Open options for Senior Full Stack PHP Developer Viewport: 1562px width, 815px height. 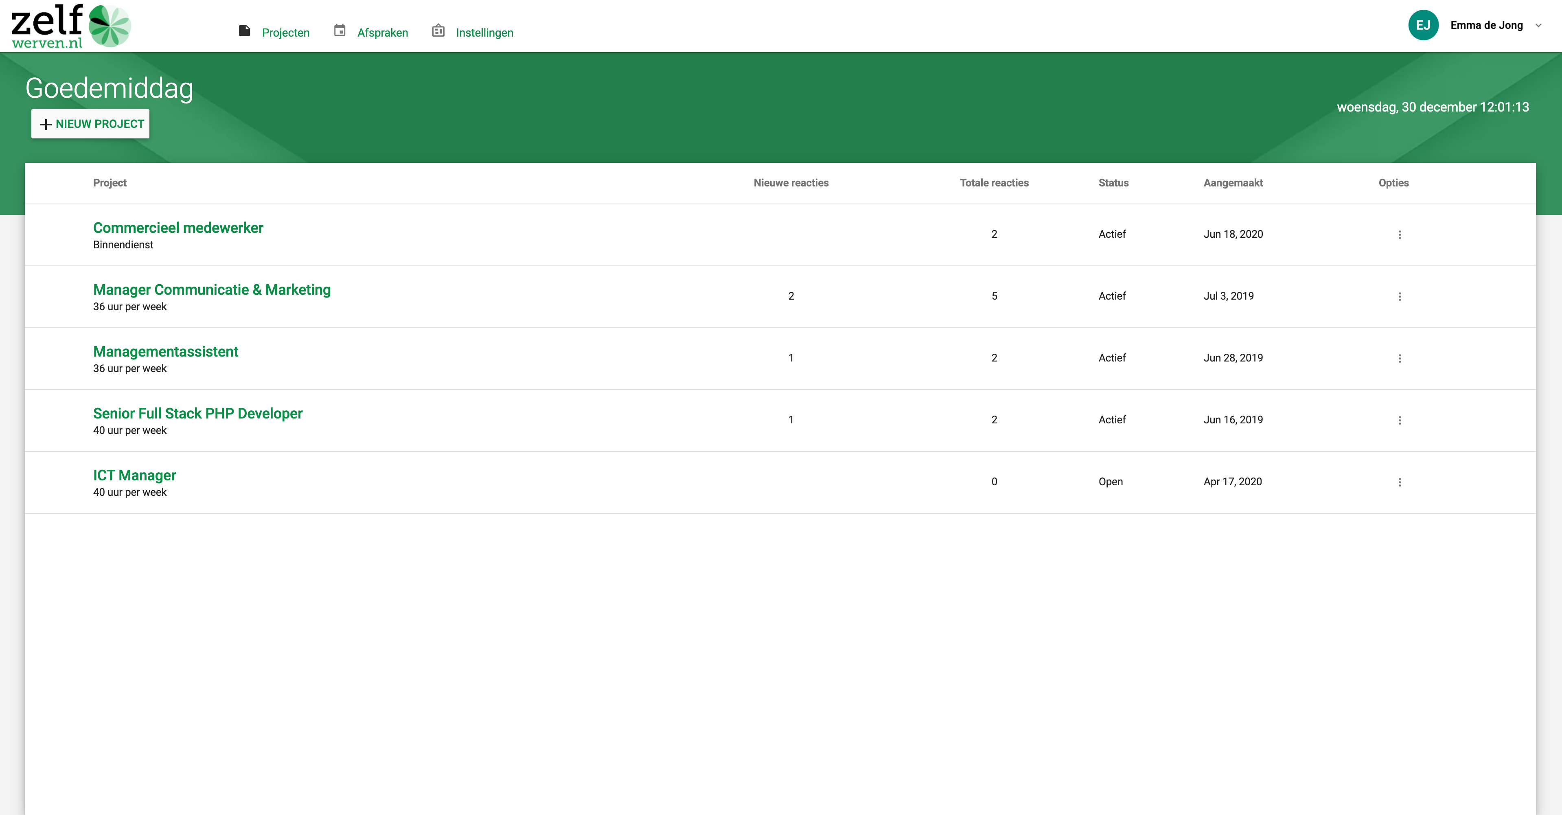[1400, 420]
